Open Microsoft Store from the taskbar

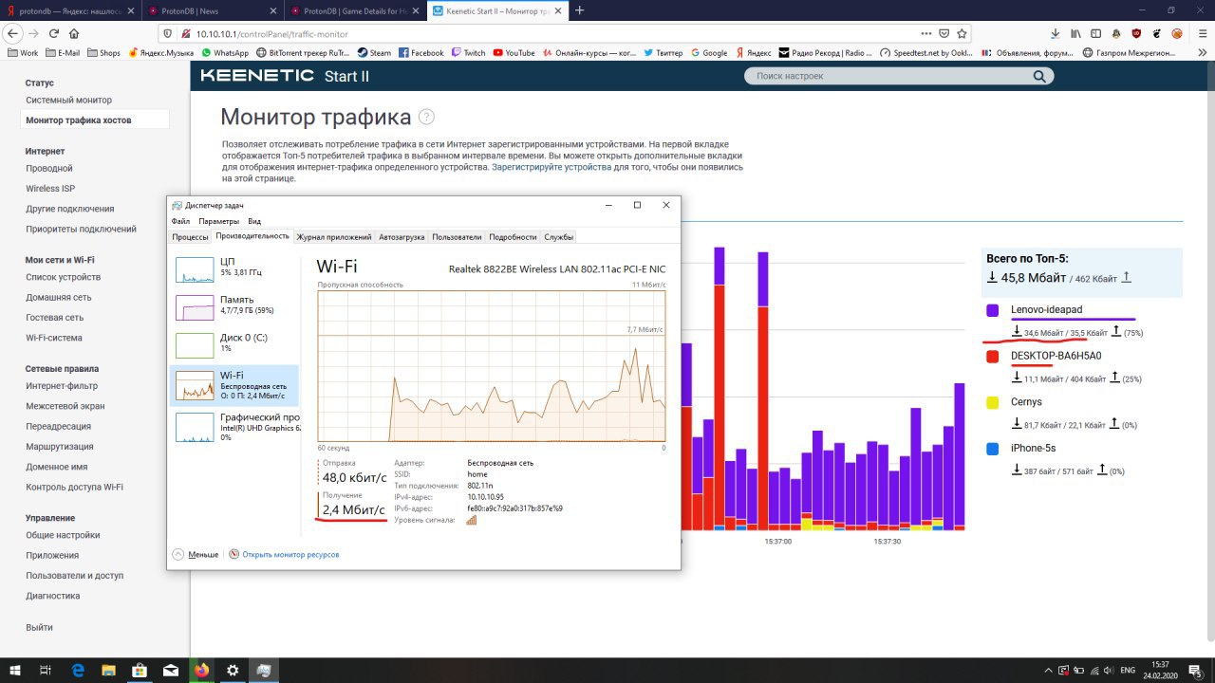tap(140, 670)
